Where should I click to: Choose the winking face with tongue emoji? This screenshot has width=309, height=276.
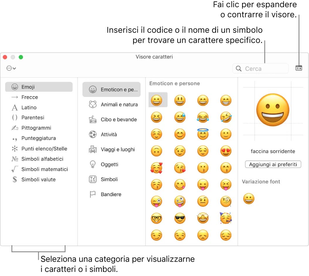(x=156, y=202)
